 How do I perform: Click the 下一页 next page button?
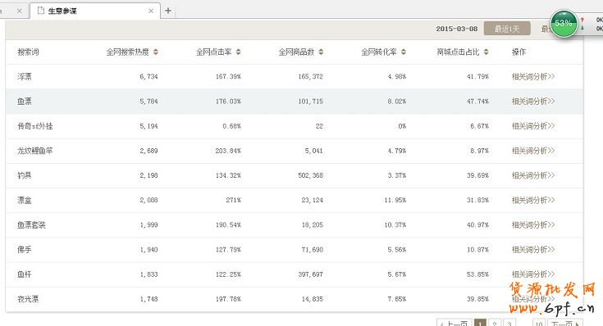[x=565, y=324]
